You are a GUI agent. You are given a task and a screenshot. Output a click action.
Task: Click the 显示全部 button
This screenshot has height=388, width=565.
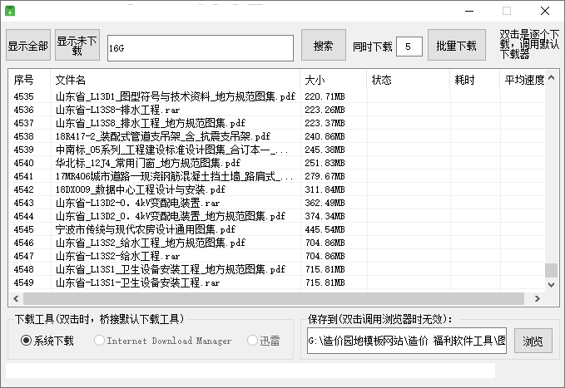click(28, 46)
